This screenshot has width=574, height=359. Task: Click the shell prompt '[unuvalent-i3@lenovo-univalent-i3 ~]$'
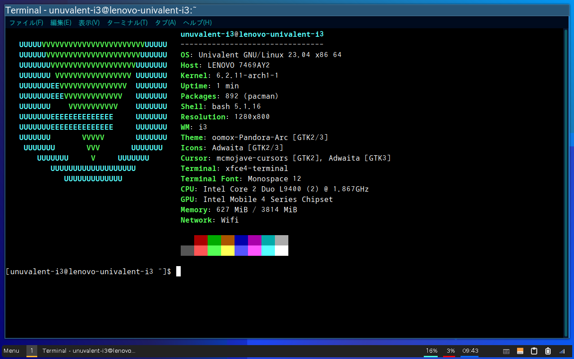(88, 271)
